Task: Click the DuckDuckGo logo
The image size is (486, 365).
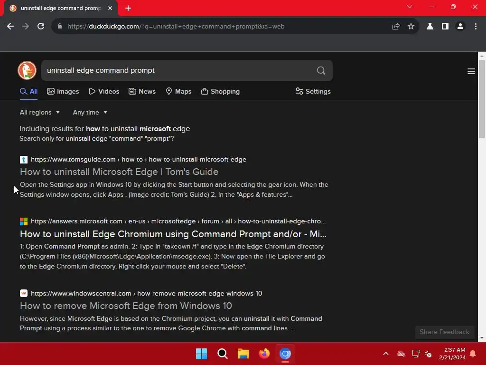Action: [27, 70]
